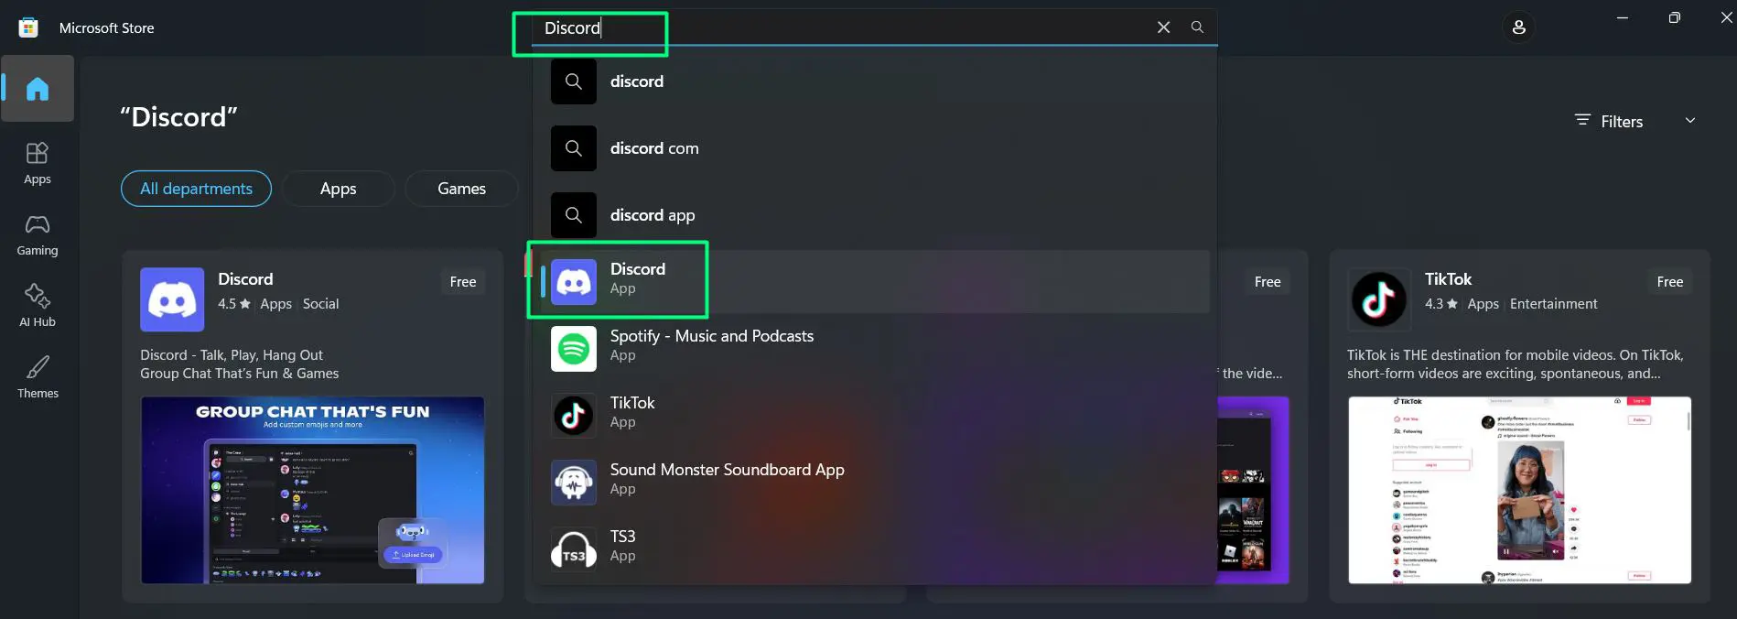The height and width of the screenshot is (619, 1737).
Task: Open Spotify - Music and Podcasts suggestion
Action: pos(875,349)
